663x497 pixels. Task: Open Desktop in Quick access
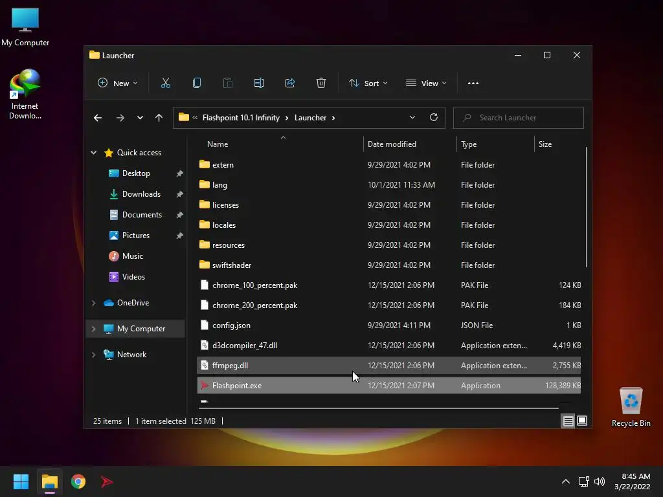[136, 173]
